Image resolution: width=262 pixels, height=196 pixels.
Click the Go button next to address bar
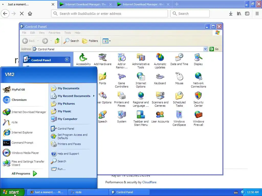pyautogui.click(x=214, y=49)
